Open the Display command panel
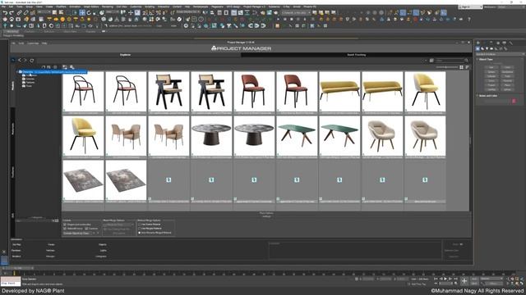Screen dimensions: 526x295 pos(504,43)
